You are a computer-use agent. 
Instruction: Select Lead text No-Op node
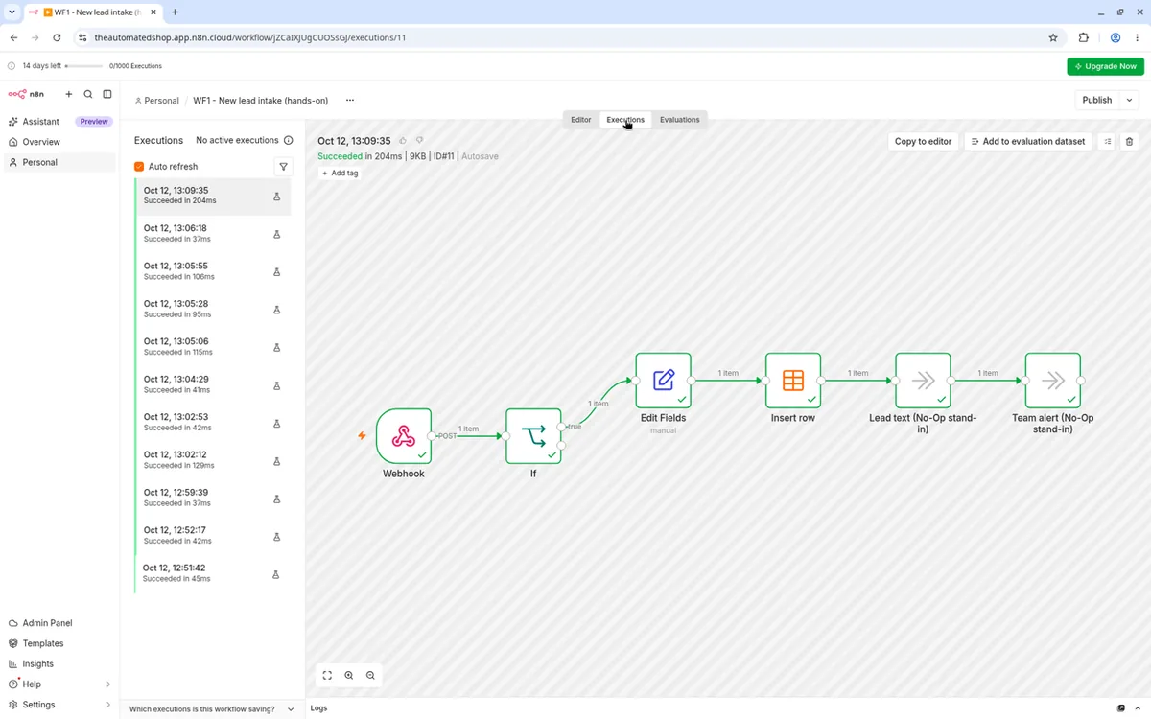923,381
